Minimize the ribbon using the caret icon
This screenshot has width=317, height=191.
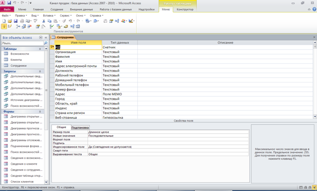click(x=309, y=9)
